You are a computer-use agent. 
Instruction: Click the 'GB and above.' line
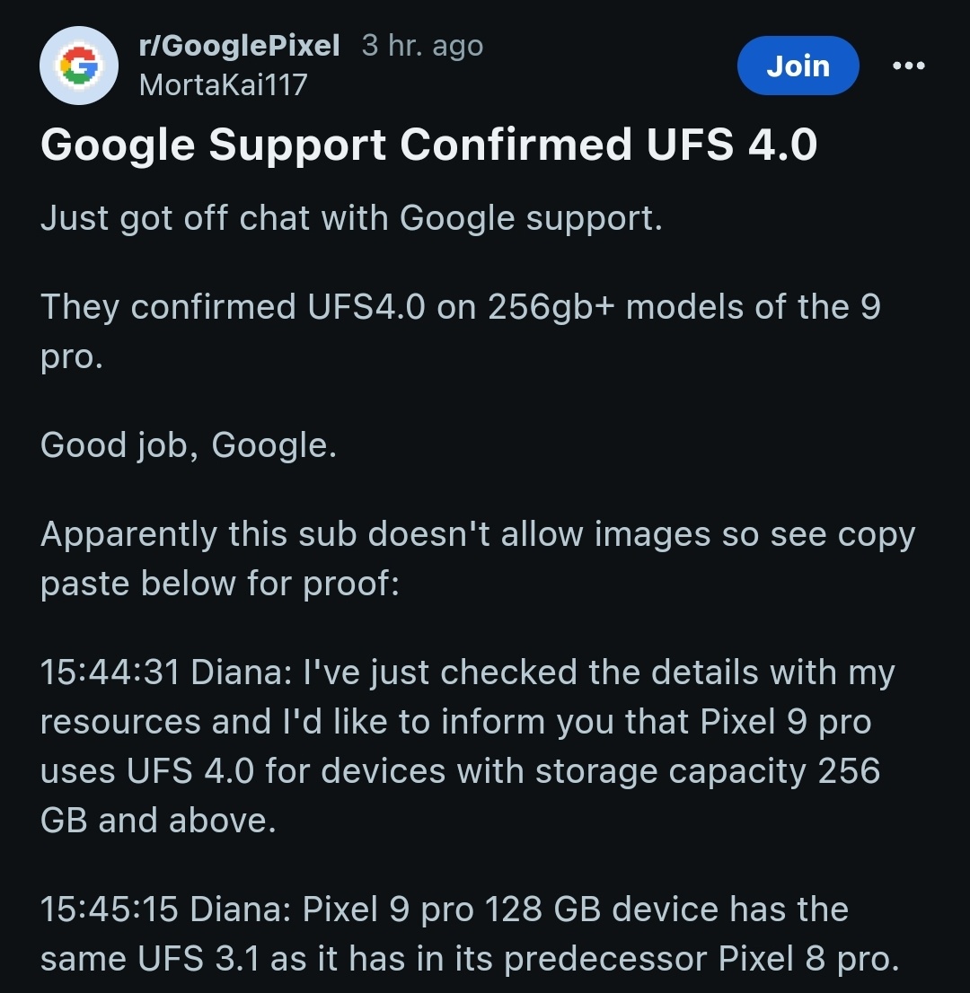click(x=158, y=820)
